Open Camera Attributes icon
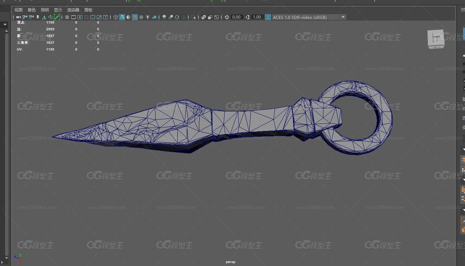The image size is (465, 266). pos(31,17)
